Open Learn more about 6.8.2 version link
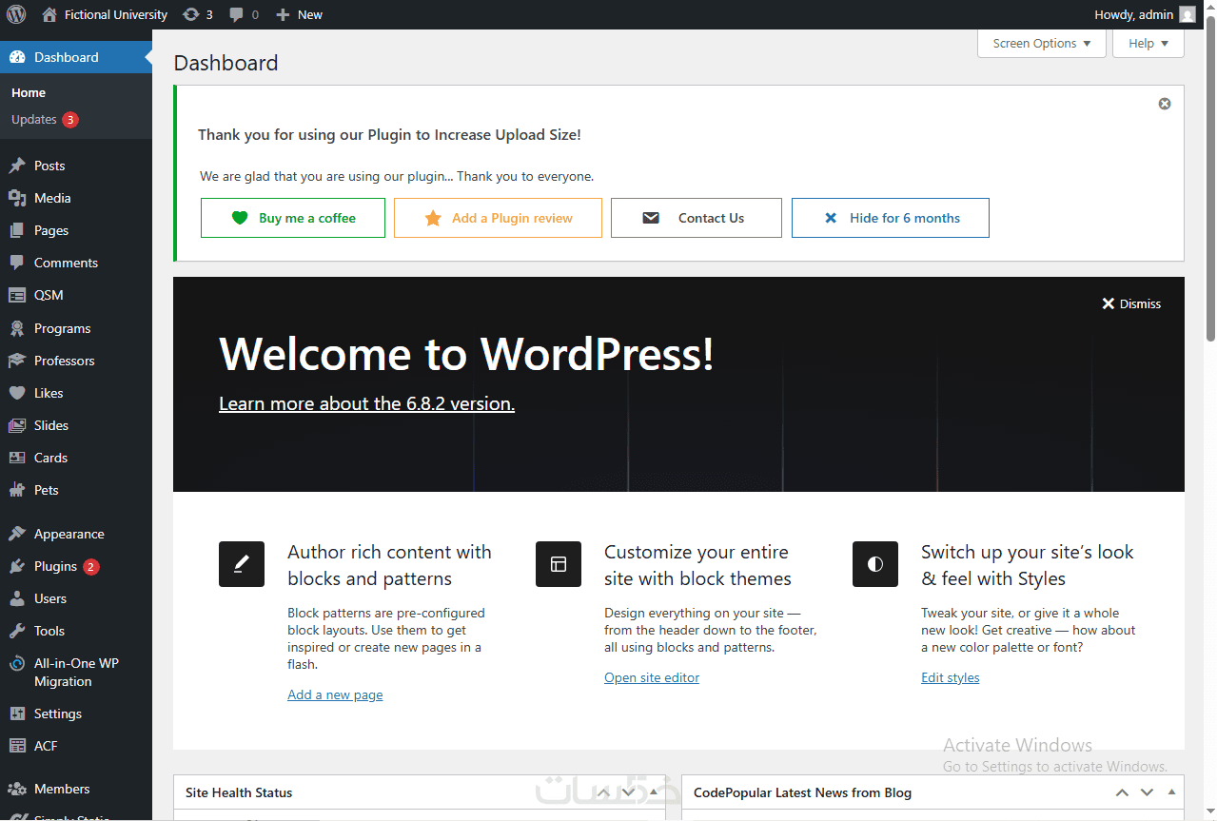The width and height of the screenshot is (1217, 821). 366,403
